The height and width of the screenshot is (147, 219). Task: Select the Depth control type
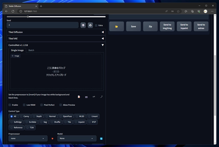37,116
